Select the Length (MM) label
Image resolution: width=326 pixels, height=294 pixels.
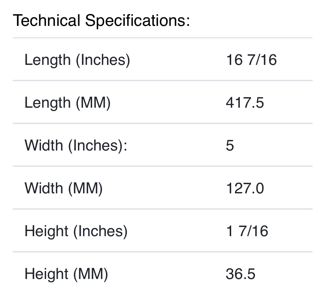pos(67,103)
